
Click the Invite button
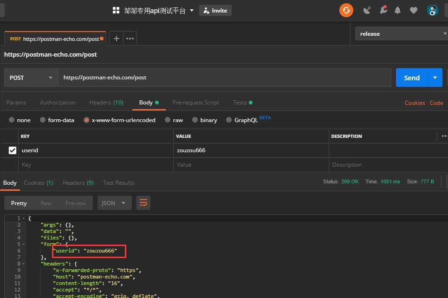(215, 11)
